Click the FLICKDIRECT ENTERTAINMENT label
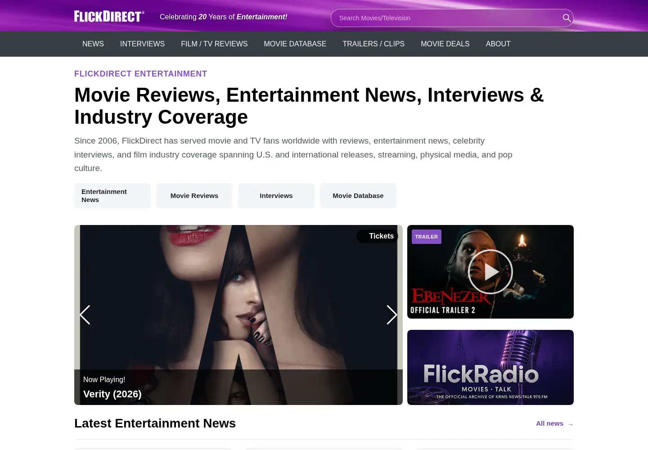The image size is (648, 450). [140, 74]
